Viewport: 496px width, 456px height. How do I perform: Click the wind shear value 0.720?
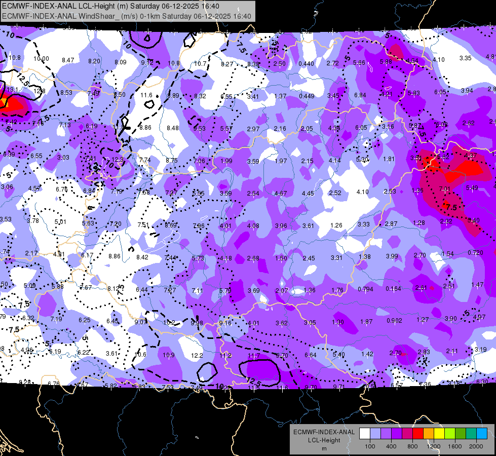(x=475, y=252)
